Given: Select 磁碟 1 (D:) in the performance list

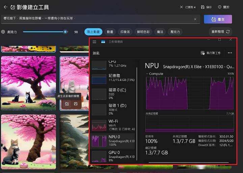Looking at the screenshot, I should [x=113, y=110].
